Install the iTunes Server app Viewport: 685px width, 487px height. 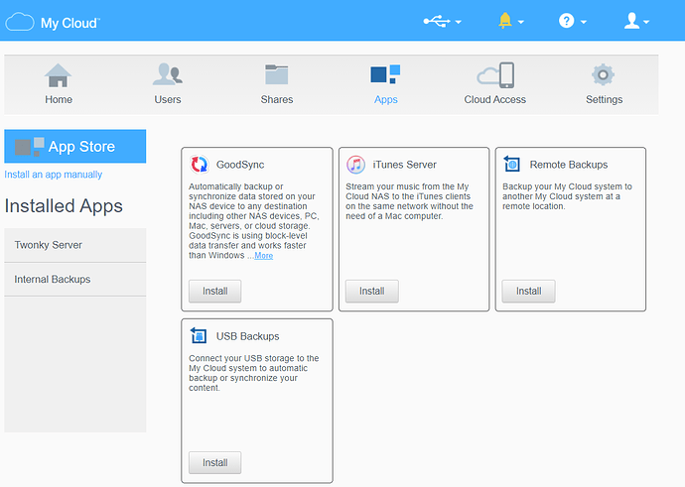(x=371, y=291)
